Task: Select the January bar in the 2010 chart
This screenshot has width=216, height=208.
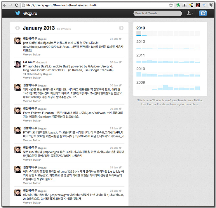Action: pyautogui.click(x=139, y=74)
